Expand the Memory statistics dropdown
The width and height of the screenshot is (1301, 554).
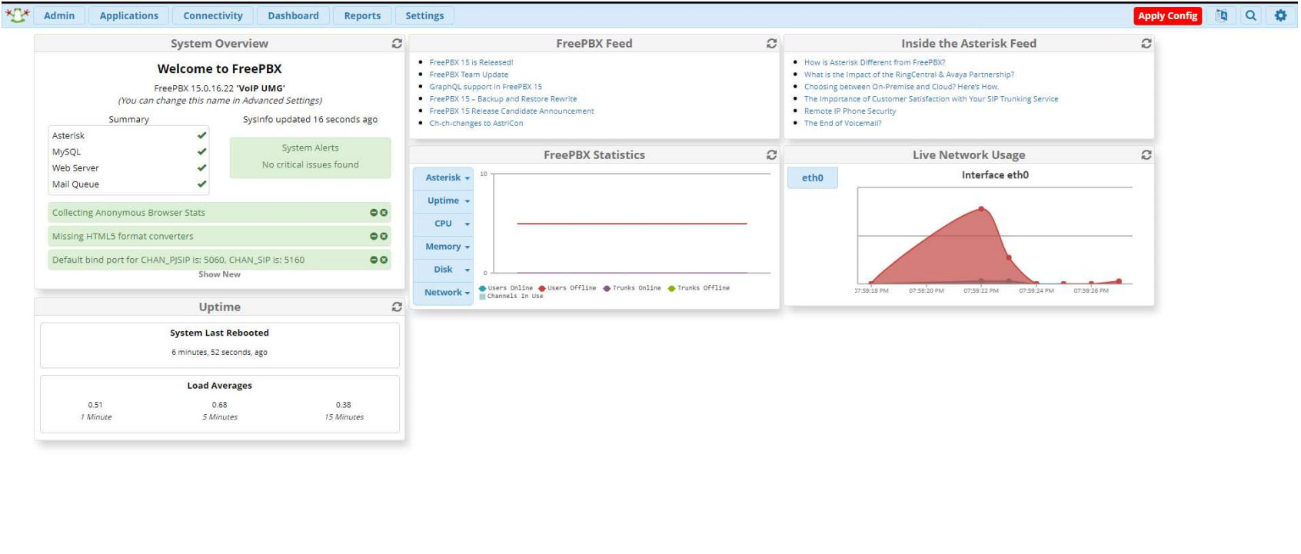[443, 247]
